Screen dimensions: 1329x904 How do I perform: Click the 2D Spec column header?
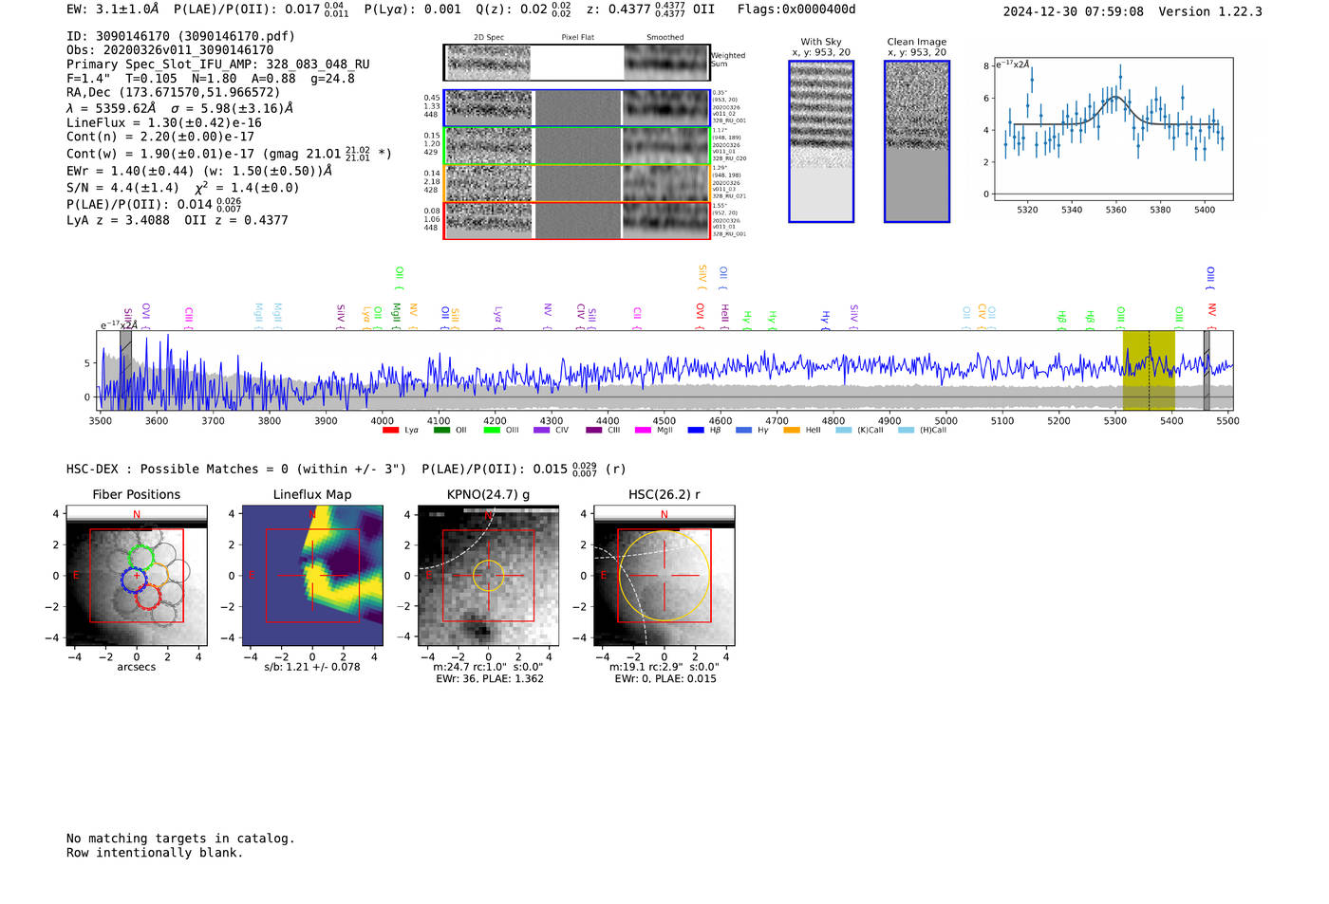pos(489,38)
